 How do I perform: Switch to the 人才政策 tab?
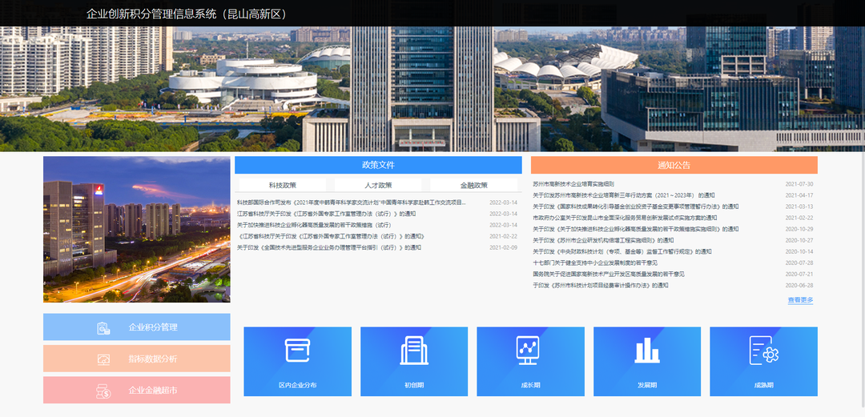pyautogui.click(x=378, y=185)
